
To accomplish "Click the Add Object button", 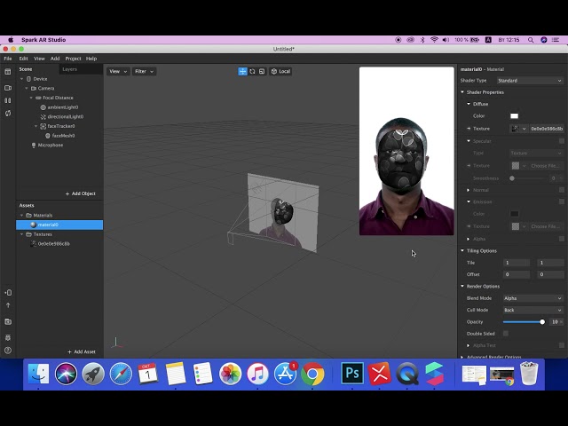I will (81, 193).
